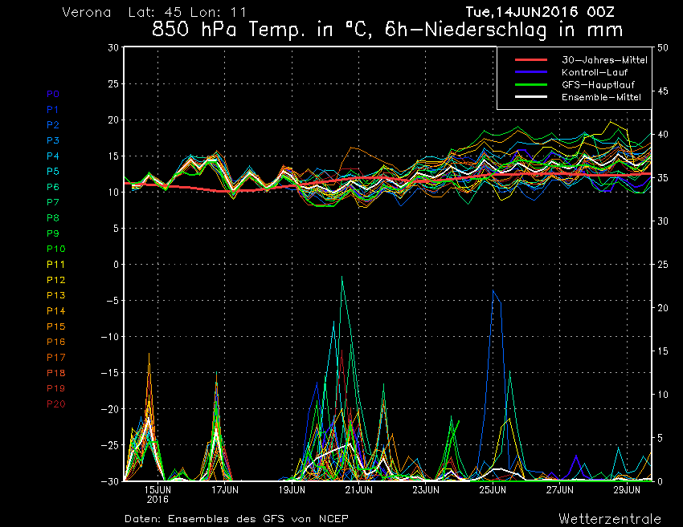
Task: Select the P11 member label
Action: 55,265
